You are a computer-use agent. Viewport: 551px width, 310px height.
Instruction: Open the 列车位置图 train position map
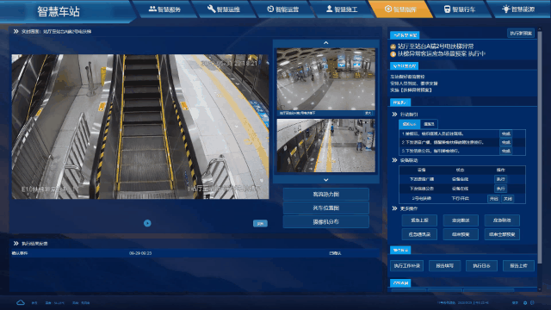coord(326,208)
